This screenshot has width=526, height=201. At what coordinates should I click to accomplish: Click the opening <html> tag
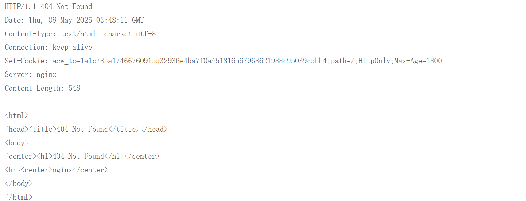click(17, 116)
